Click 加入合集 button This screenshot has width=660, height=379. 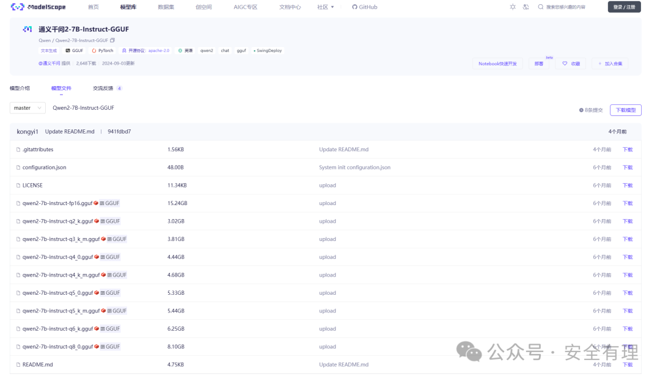[610, 63]
